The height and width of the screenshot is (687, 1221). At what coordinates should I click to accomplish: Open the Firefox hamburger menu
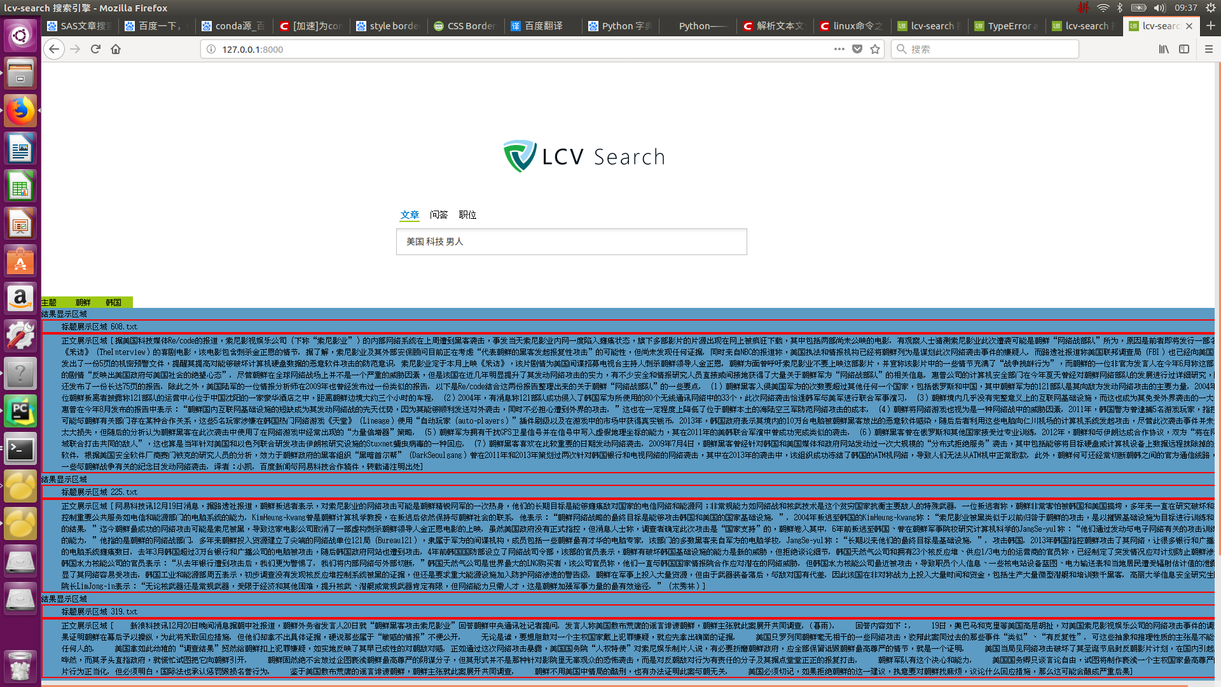point(1209,49)
